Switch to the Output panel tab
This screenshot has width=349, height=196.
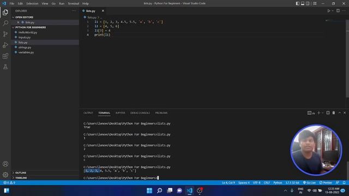(x=88, y=113)
